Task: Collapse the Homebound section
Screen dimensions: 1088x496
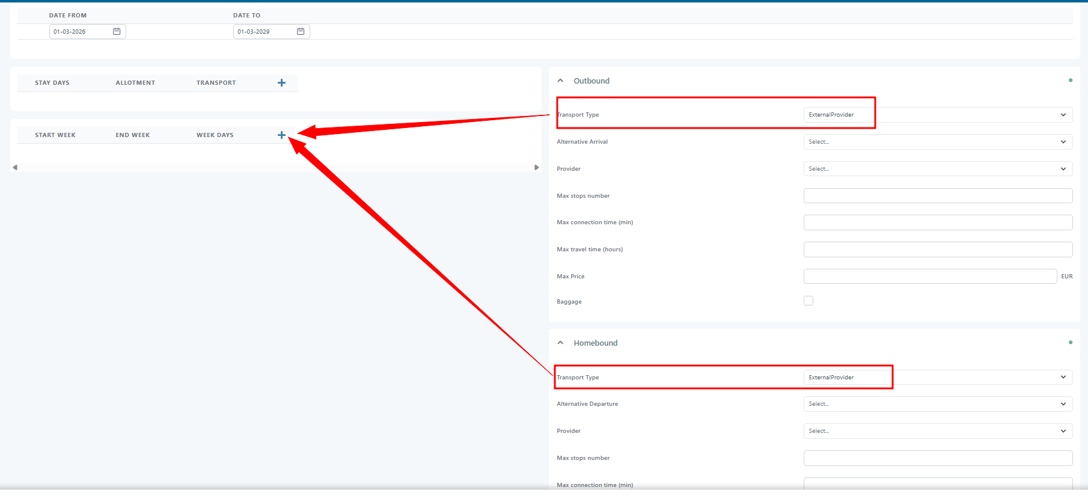Action: point(560,343)
